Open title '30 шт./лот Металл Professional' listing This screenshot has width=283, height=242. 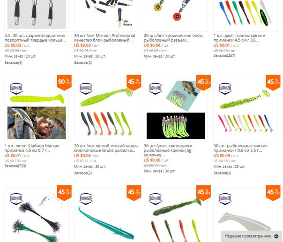point(104,38)
